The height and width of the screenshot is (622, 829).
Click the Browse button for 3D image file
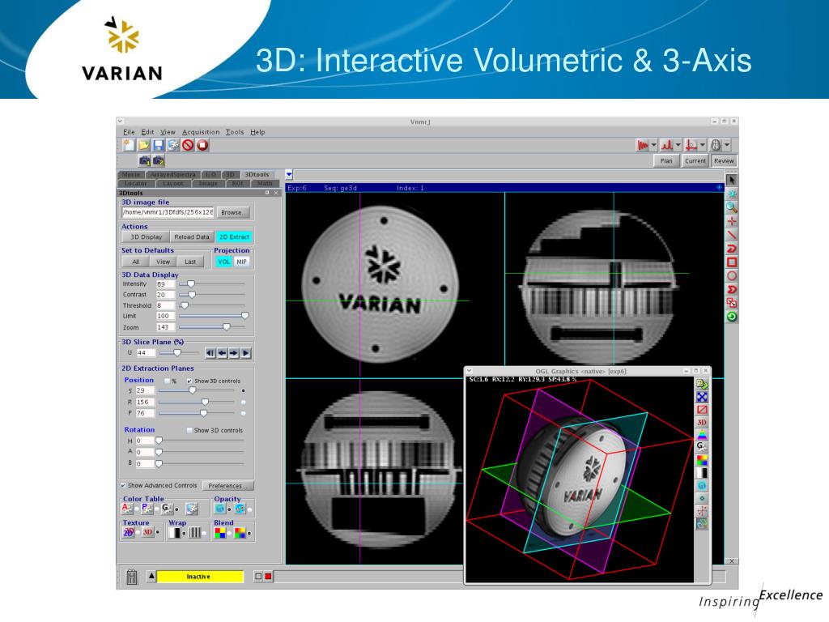coord(232,212)
